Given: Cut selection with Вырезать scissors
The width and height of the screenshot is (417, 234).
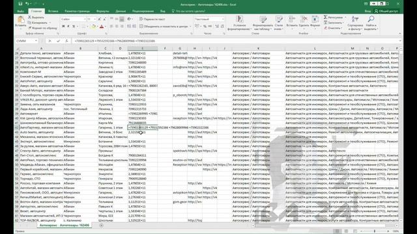Looking at the screenshot, I should point(36,18).
